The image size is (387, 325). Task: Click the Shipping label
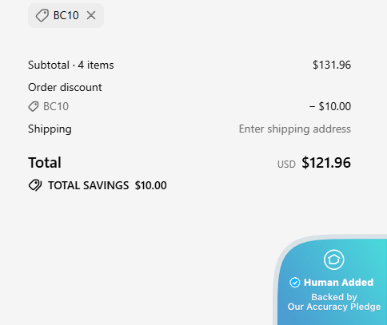click(50, 129)
